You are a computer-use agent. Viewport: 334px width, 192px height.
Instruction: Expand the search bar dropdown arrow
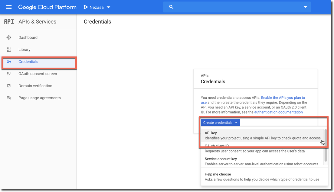click(305, 7)
